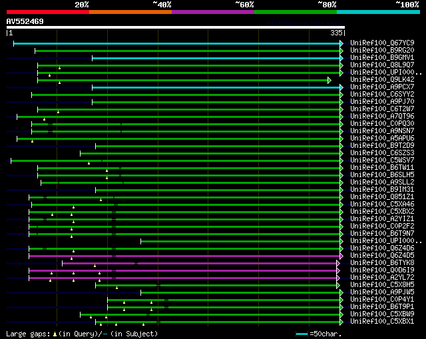Click the 'Large gaps' legend text
This screenshot has height=339, width=426.
pos(28,334)
